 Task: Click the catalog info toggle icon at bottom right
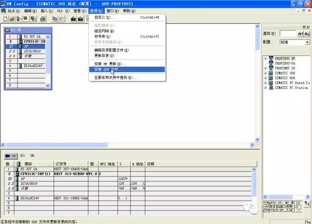pyautogui.click(x=307, y=204)
